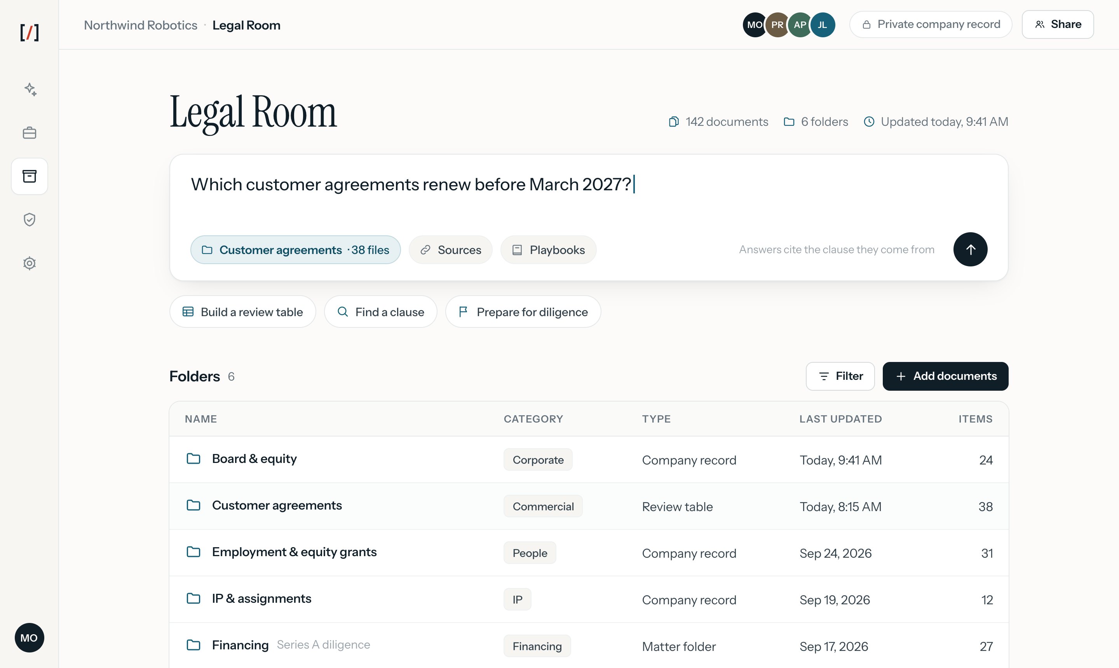Click the AP collaborator avatar
The image size is (1119, 668).
pyautogui.click(x=800, y=25)
